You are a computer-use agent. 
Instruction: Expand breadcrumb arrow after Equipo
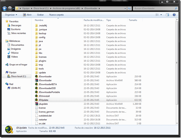31,8
